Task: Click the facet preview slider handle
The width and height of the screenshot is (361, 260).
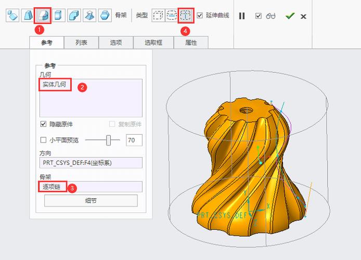Action: tap(109, 140)
